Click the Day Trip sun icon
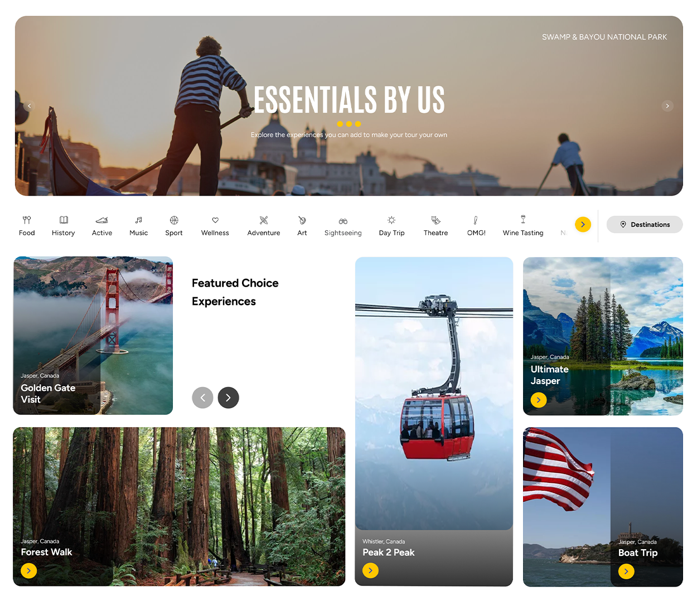Viewport: 697px width, 596px height. click(391, 220)
